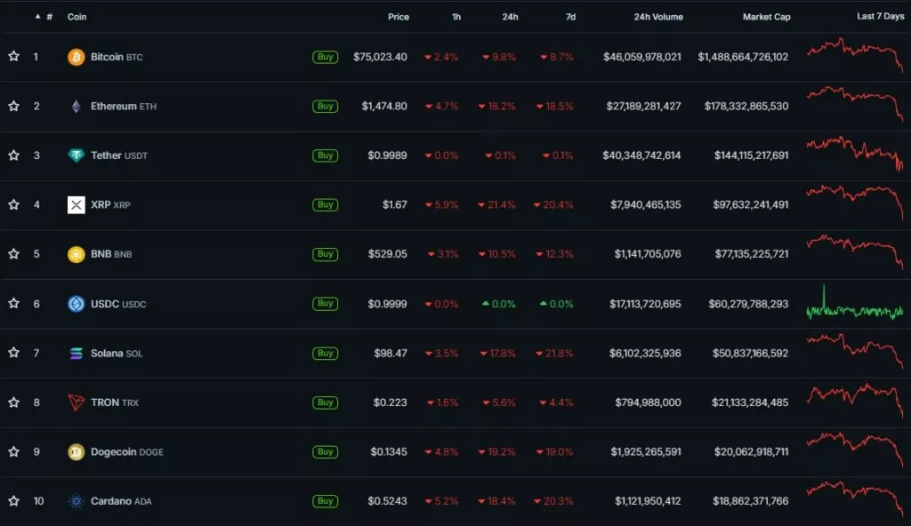Image resolution: width=911 pixels, height=526 pixels.
Task: Sort coins by 7d column header
Action: [x=570, y=17]
